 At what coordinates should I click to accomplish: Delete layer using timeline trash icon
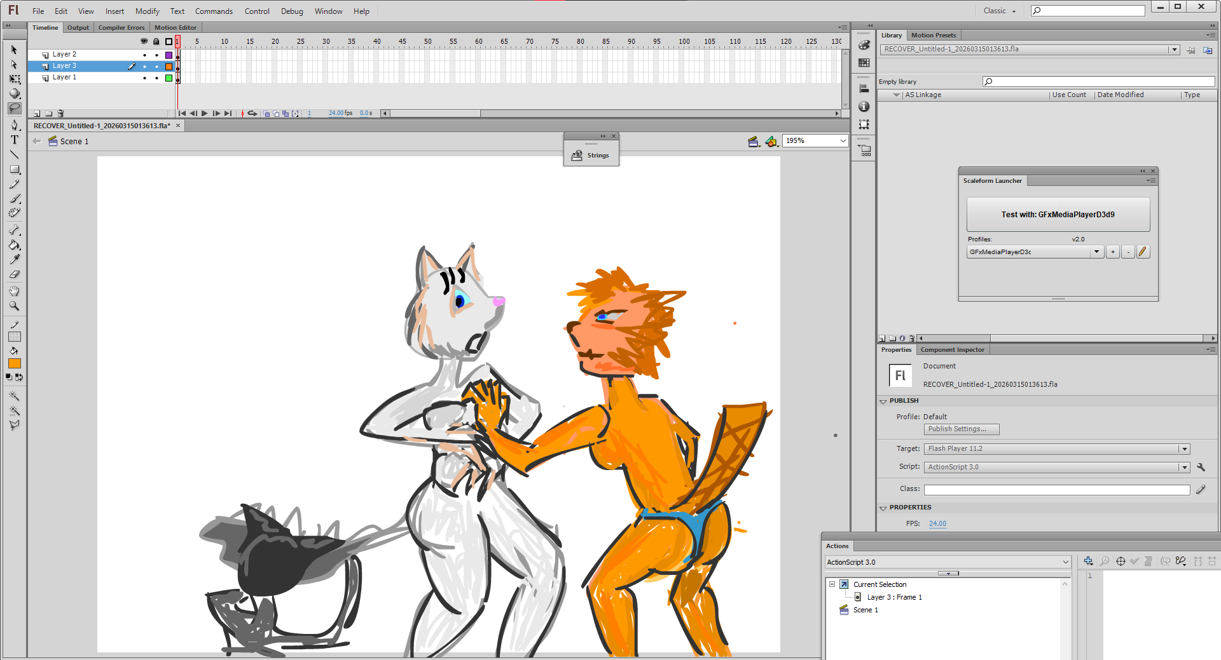point(60,114)
